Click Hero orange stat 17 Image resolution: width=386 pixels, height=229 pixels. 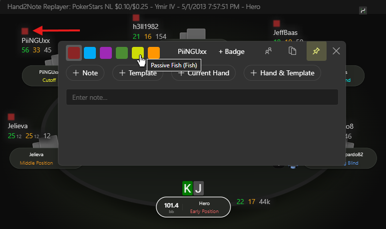pyautogui.click(x=252, y=202)
